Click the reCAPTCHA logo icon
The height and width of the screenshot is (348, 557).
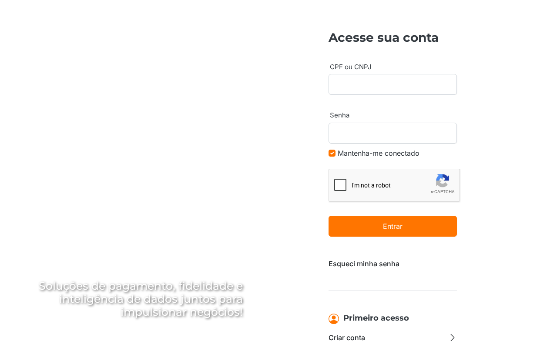[x=443, y=181]
